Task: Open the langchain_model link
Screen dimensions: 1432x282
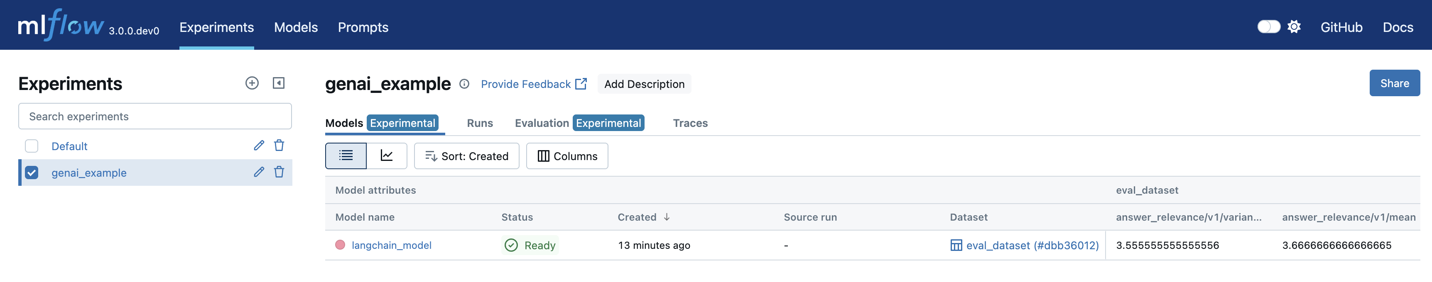Action: 391,246
